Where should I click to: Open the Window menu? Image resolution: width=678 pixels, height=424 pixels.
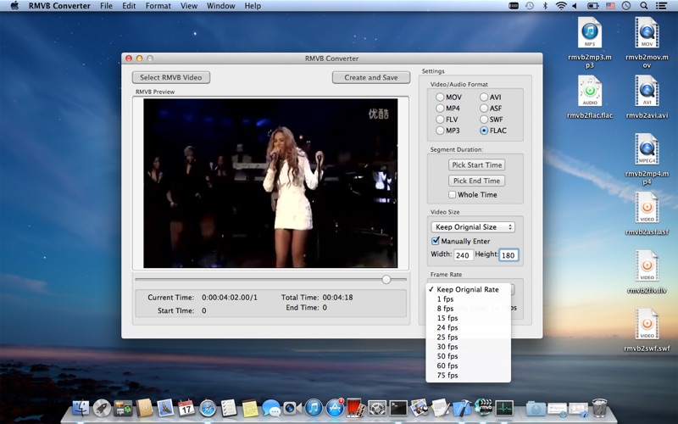point(221,6)
